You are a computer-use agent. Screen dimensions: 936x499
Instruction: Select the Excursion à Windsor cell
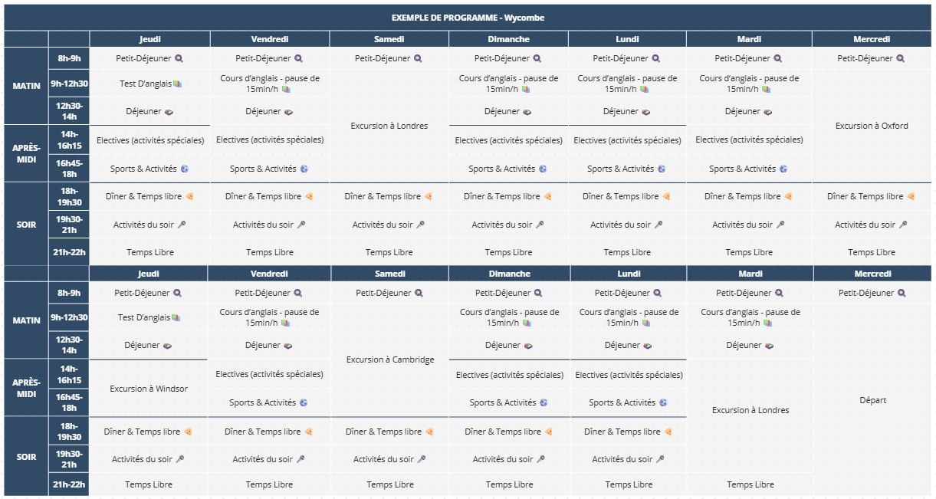click(x=149, y=389)
